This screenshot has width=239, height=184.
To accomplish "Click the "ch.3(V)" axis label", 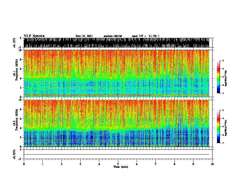I will click(14, 154).
